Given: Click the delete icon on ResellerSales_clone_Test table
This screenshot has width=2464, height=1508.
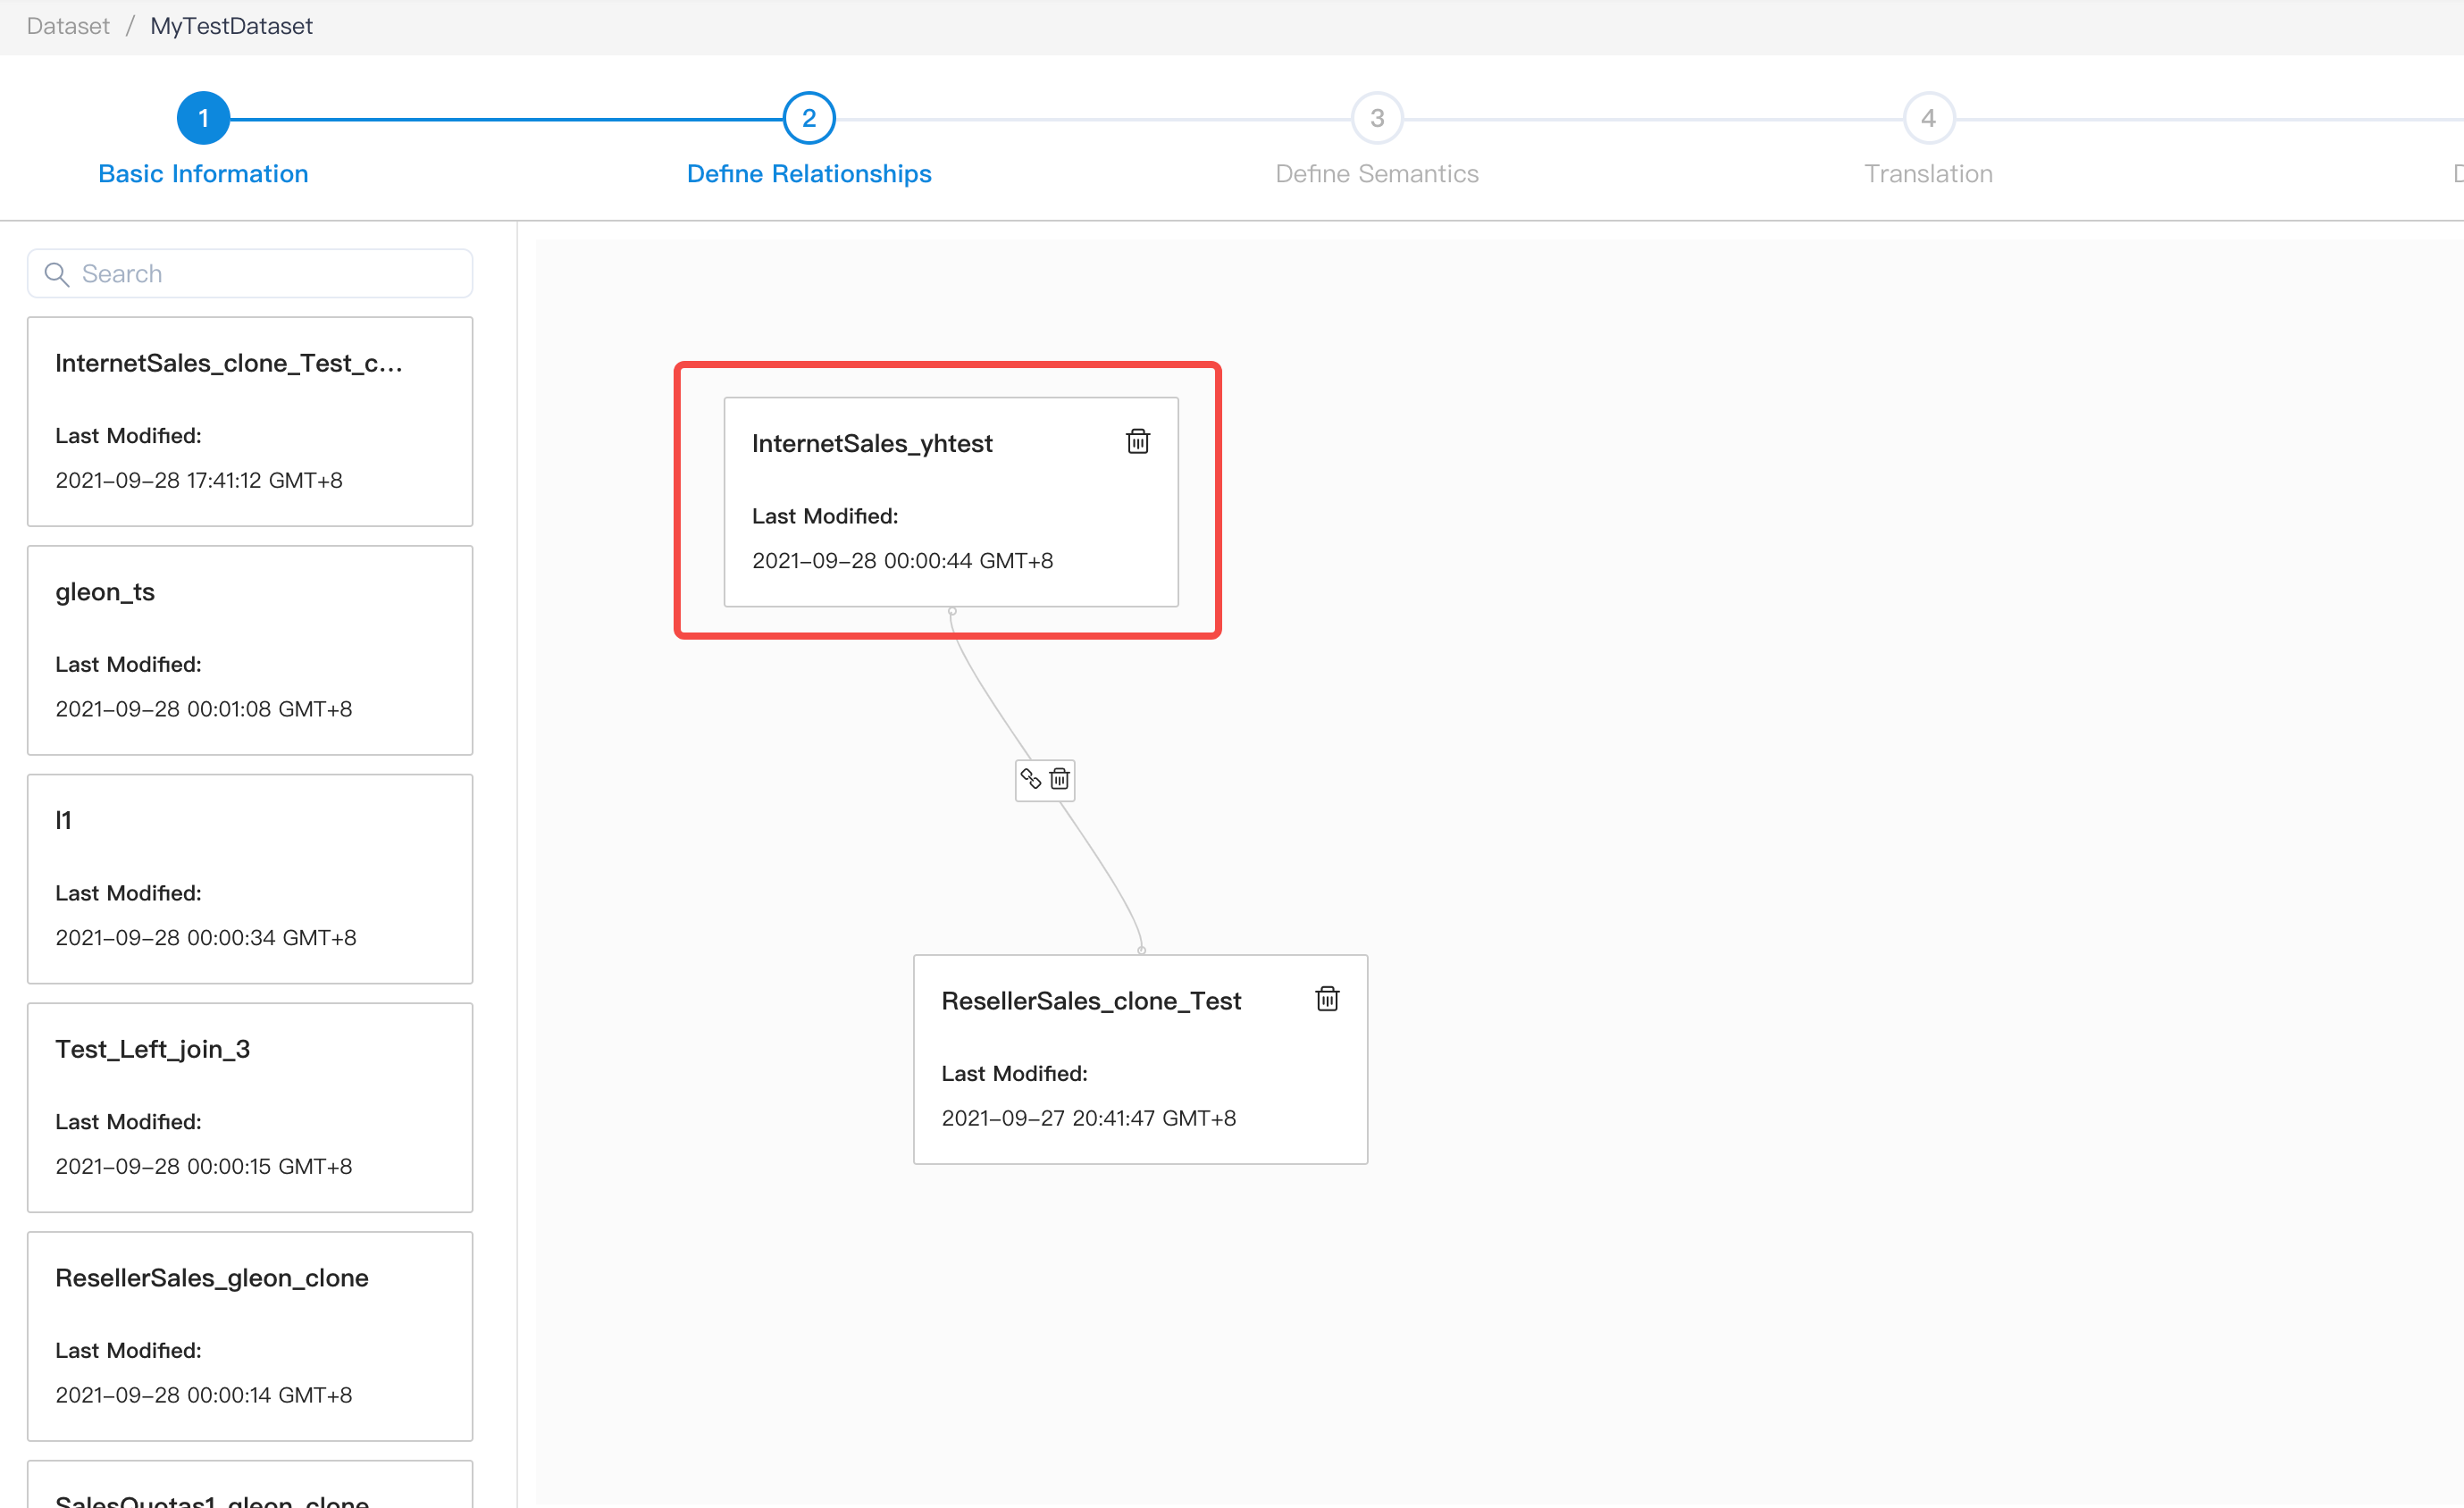Looking at the screenshot, I should click(1327, 1000).
